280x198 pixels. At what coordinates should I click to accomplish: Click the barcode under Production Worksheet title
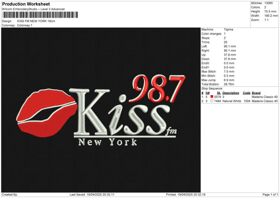[40, 15]
